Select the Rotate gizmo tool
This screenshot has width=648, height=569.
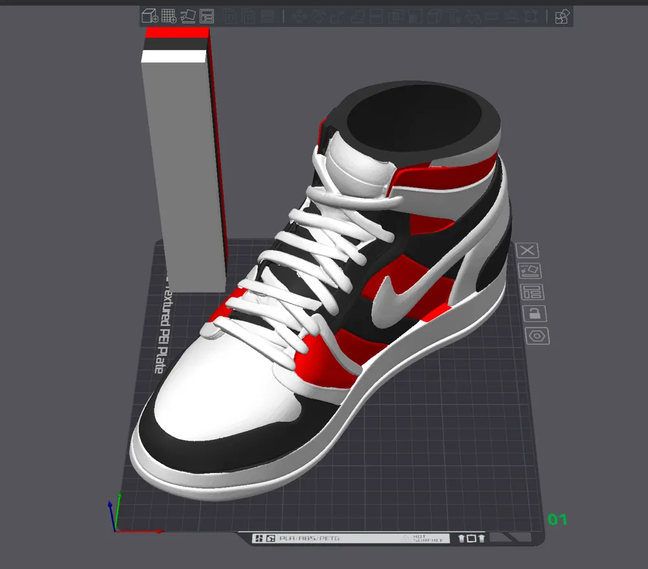(x=319, y=16)
